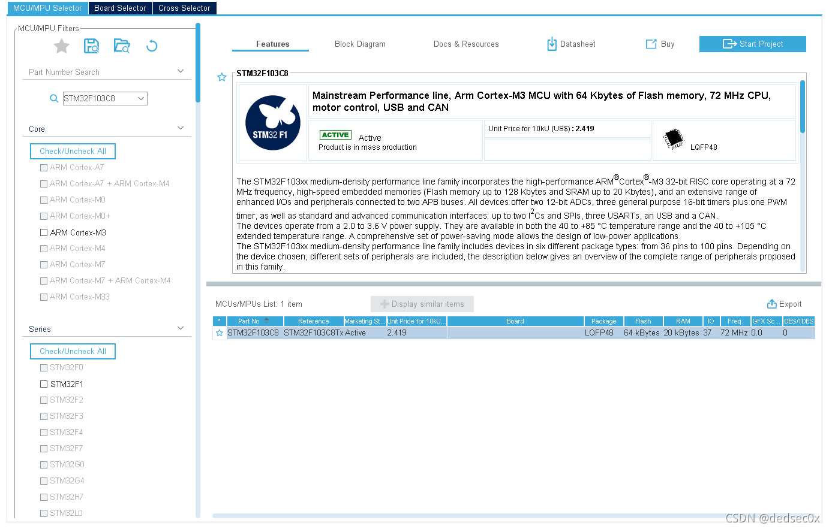
Task: Sort list by Flash column header
Action: [x=643, y=321]
